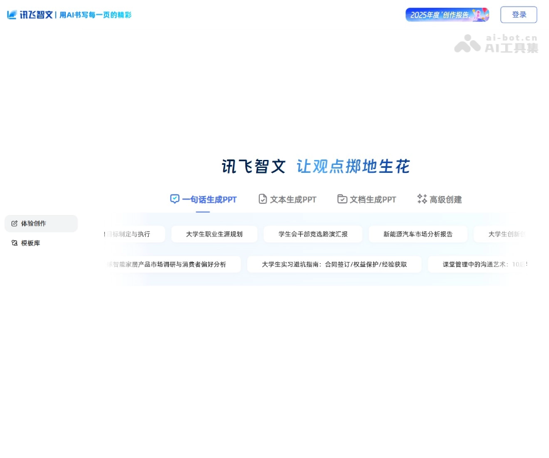Click the 高级创建 sparkle icon
This screenshot has width=549, height=458.
tap(422, 199)
